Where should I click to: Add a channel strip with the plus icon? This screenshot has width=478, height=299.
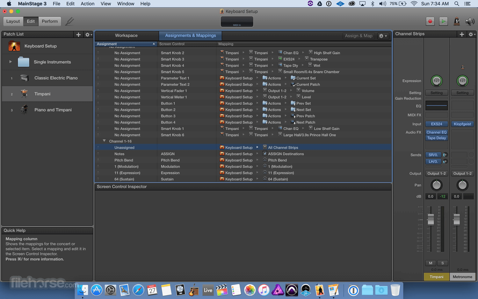coord(462,34)
